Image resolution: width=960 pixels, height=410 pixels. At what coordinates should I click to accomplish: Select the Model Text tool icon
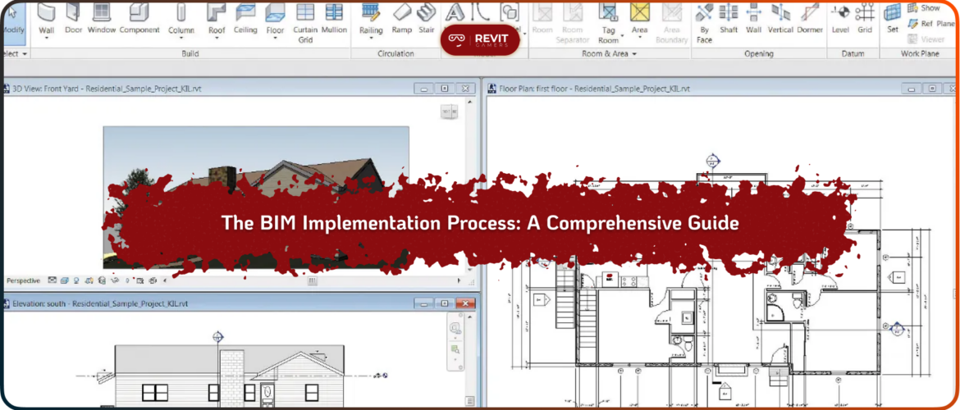455,11
